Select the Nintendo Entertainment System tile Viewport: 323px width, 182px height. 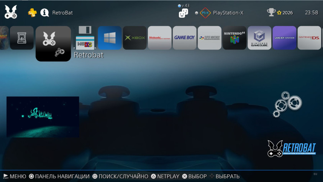(160, 38)
